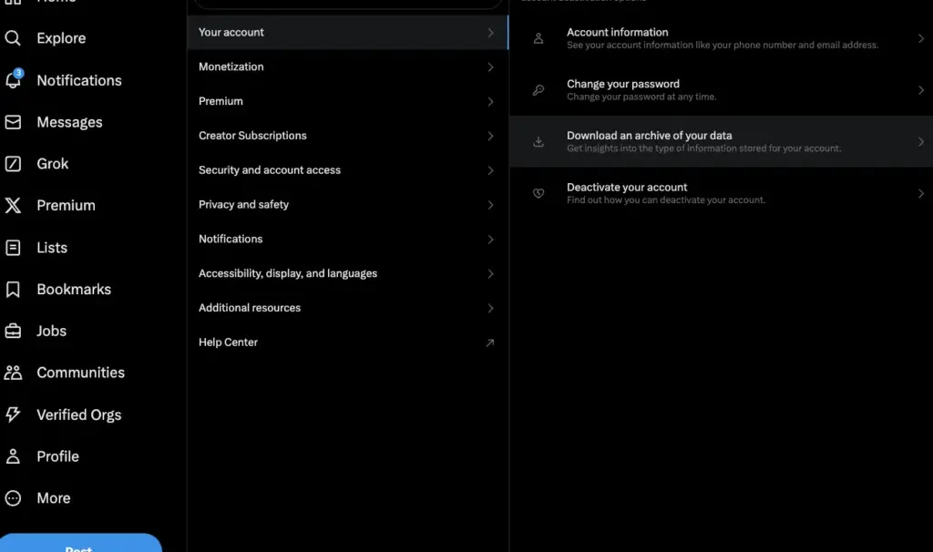933x552 pixels.
Task: Expand the Privacy and safety chevron
Action: (490, 205)
